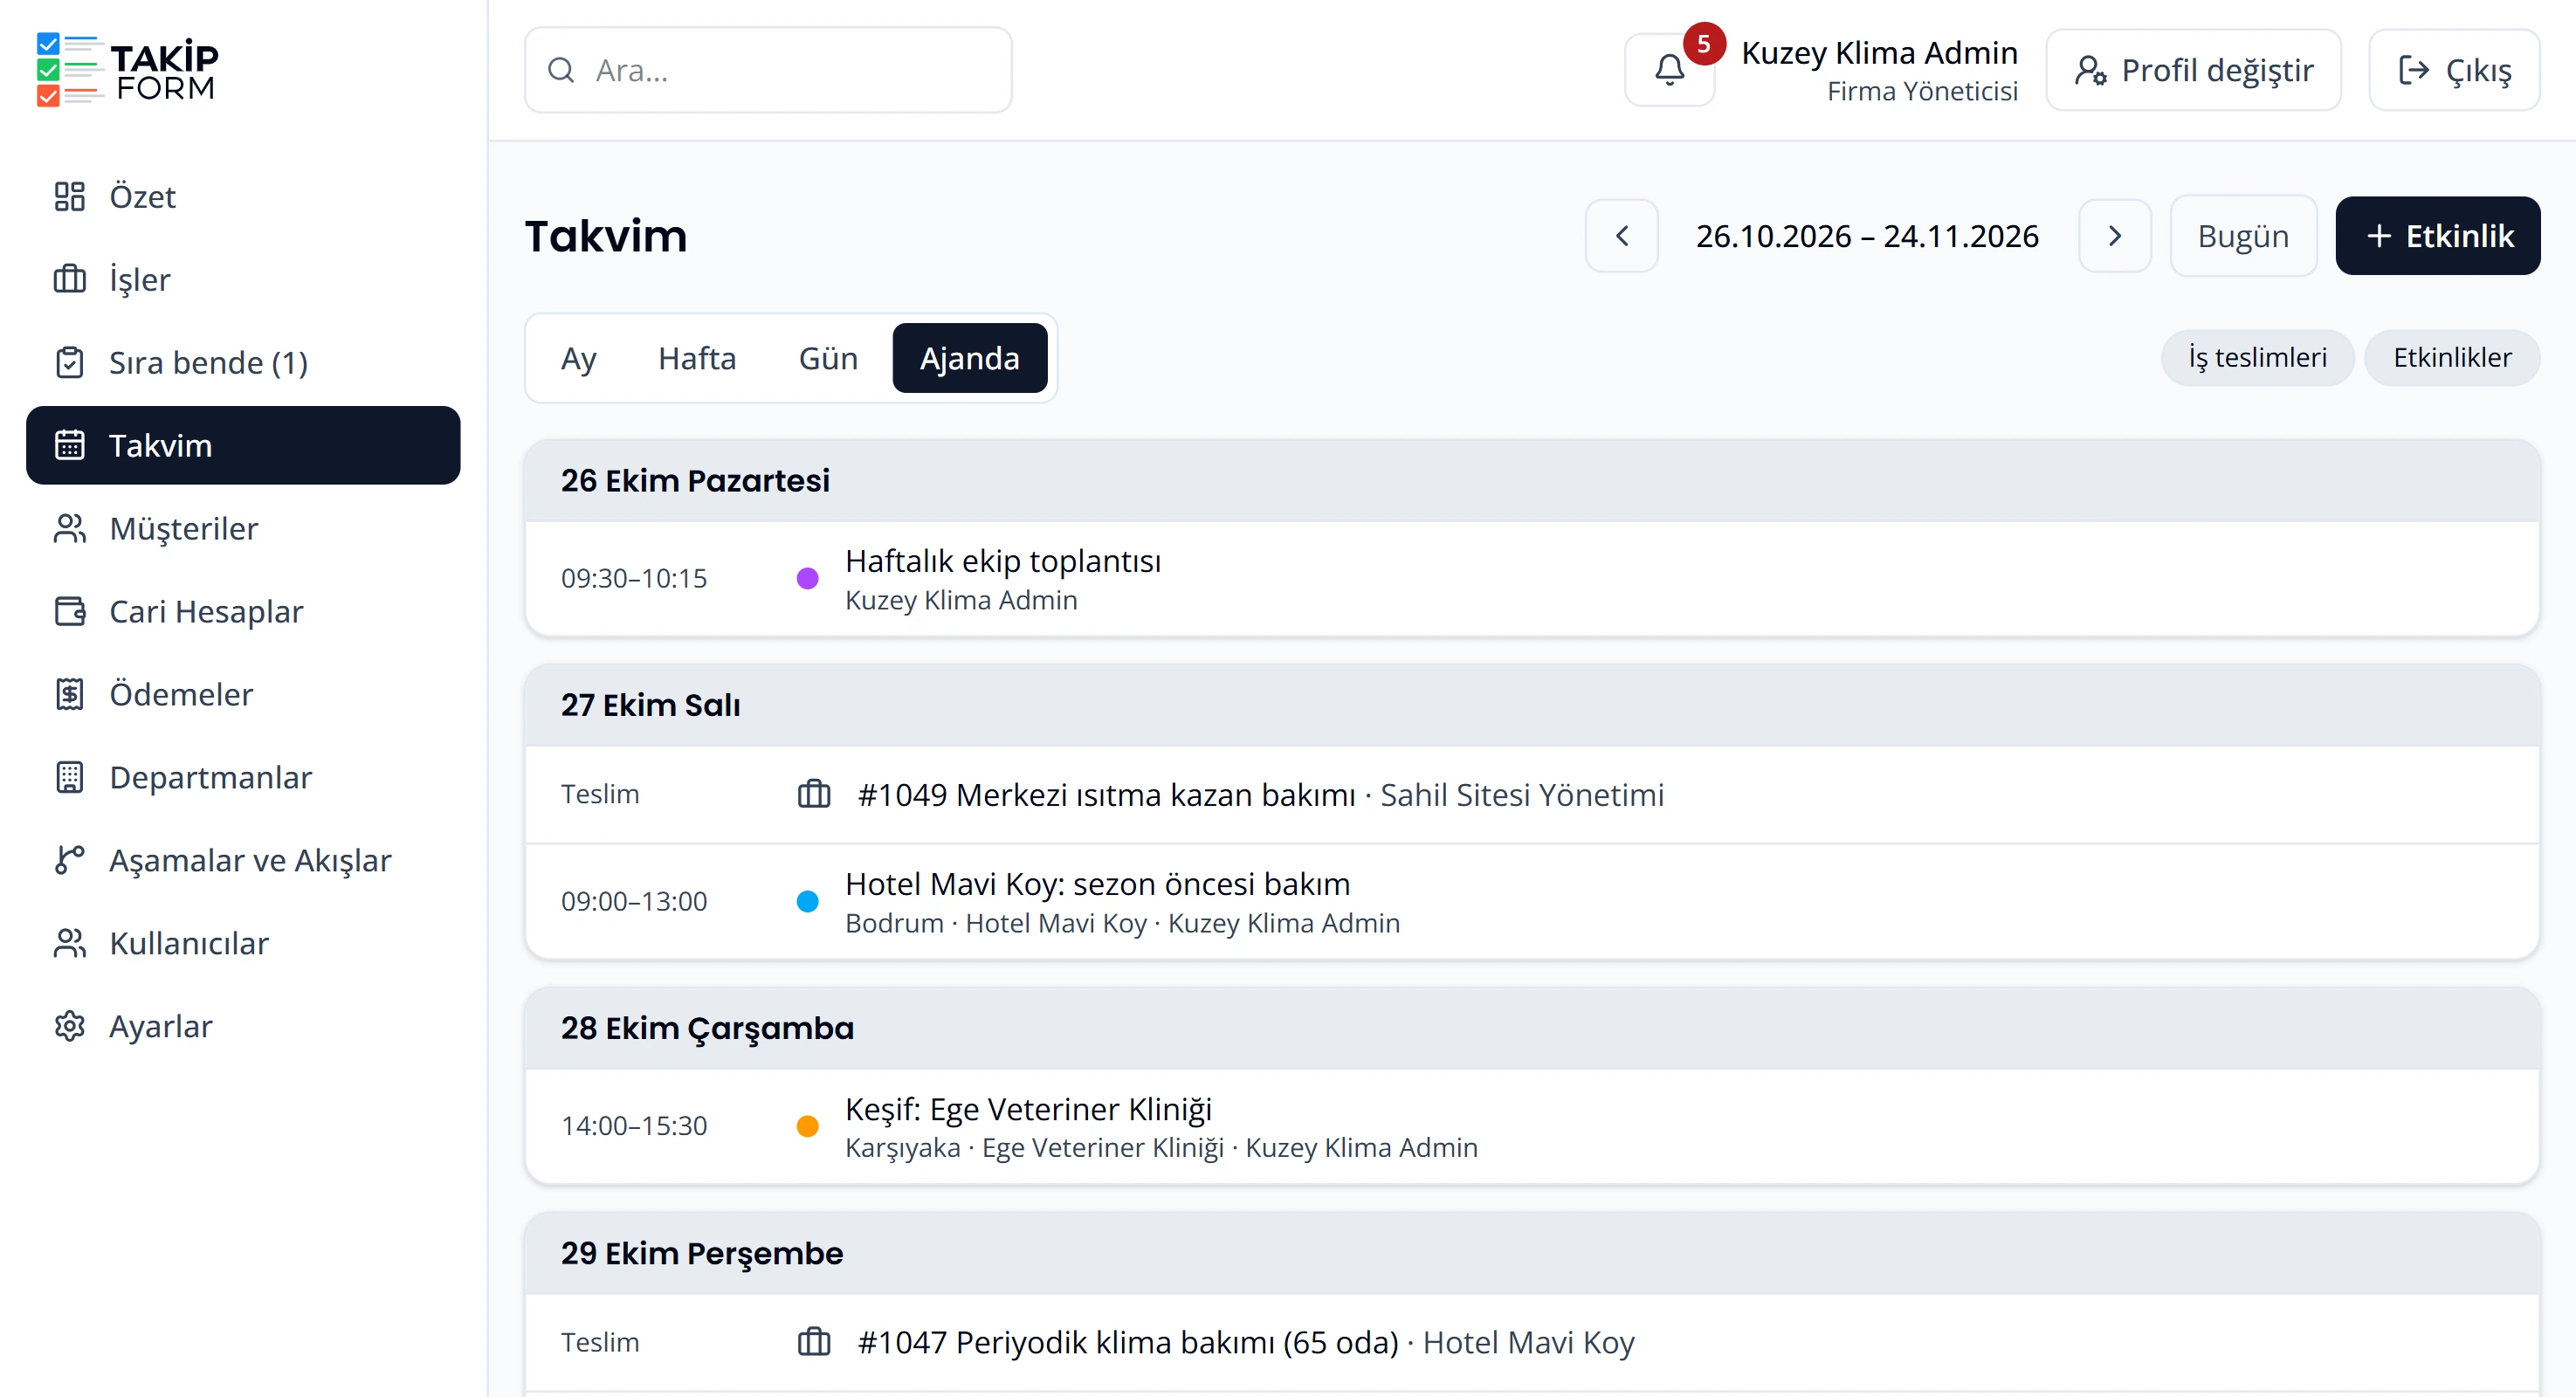
Task: Switch to Gün view
Action: tap(828, 358)
